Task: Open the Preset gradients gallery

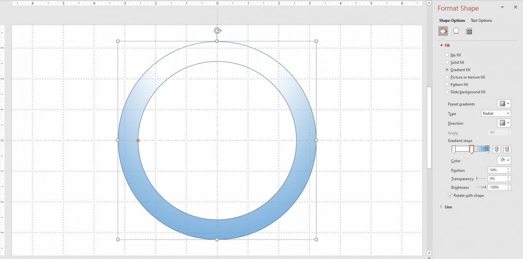Action: 504,103
